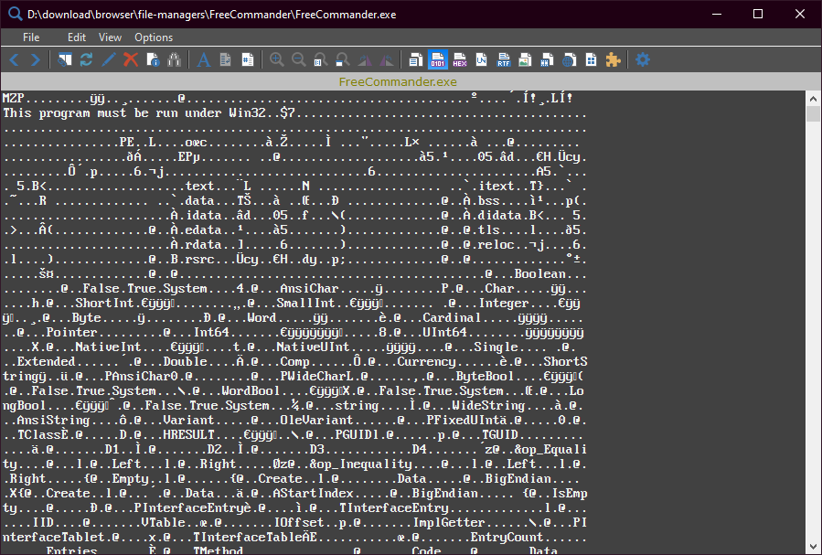
Task: Open the plugins puzzle piece icon
Action: (x=613, y=59)
